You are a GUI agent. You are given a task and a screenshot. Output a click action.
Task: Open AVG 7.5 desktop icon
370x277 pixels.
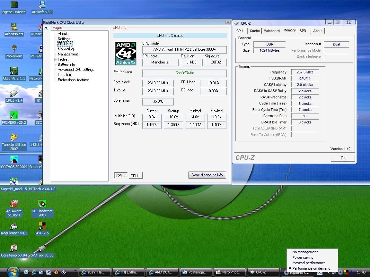(42, 229)
